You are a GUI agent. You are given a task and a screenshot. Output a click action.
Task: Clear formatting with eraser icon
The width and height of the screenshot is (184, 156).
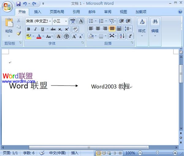[x=75, y=29]
